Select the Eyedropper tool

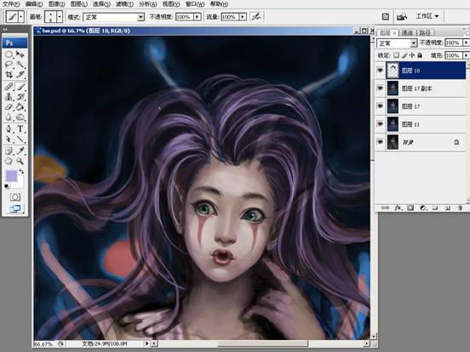point(20,150)
